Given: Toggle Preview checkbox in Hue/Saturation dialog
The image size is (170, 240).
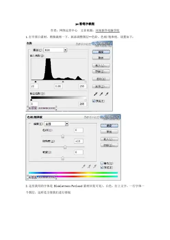Looking at the screenshot, I should coord(102,168).
